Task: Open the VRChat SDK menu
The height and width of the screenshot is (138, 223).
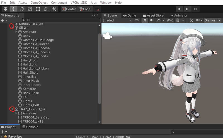Action: click(x=79, y=3)
